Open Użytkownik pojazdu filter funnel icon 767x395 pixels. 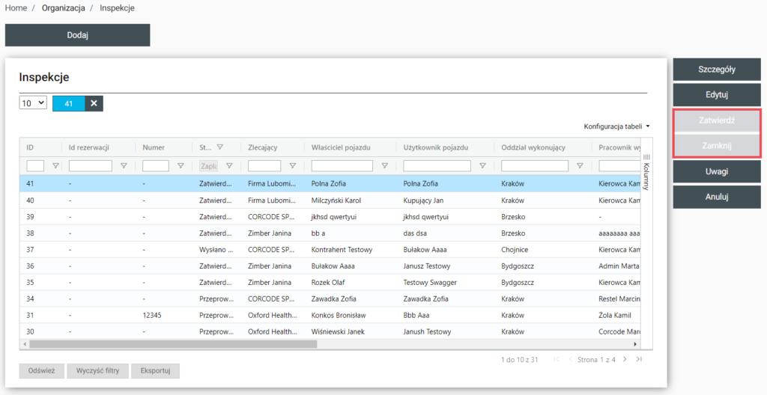[x=482, y=166]
